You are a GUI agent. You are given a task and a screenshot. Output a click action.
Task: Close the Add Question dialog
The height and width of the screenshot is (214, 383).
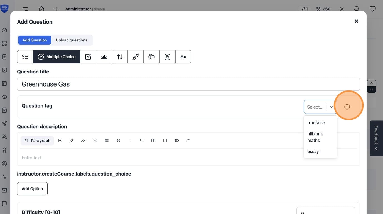tap(356, 21)
